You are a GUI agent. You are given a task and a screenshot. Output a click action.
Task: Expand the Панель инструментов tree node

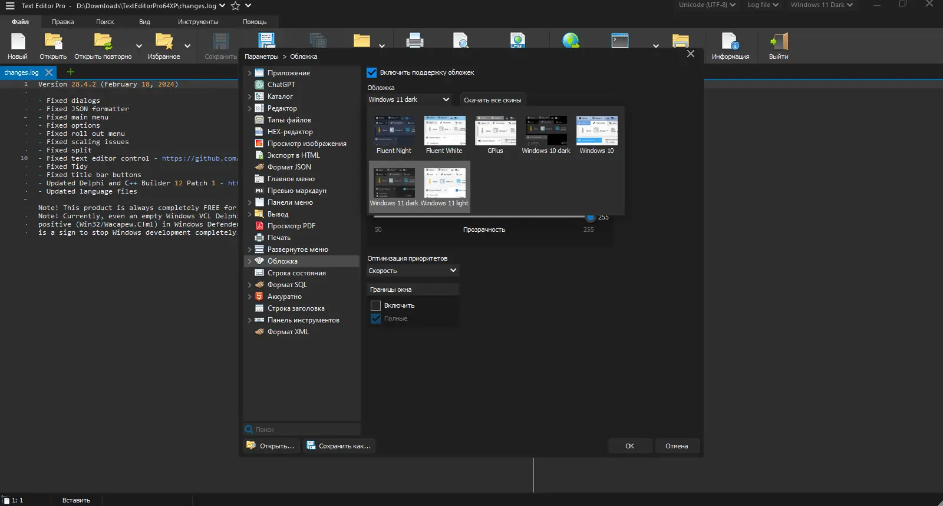(249, 320)
